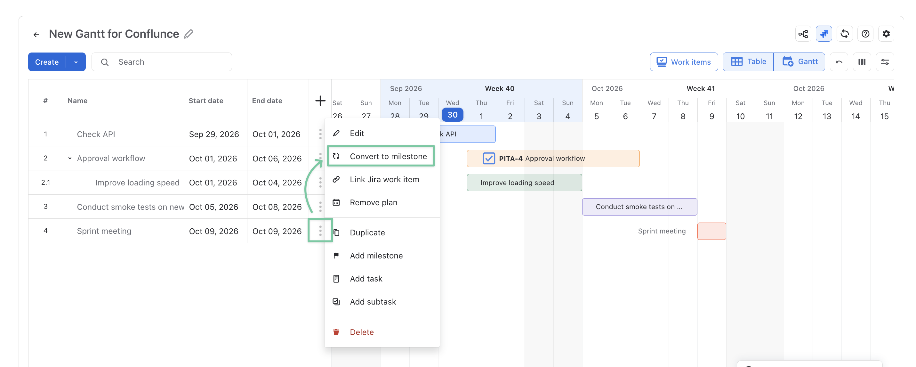The width and height of the screenshot is (916, 367).
Task: Collapse the Approval workflow row
Action: click(70, 159)
